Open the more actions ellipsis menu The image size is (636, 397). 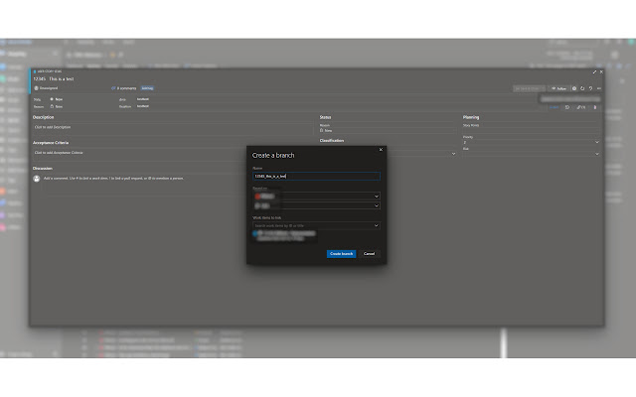click(x=599, y=88)
